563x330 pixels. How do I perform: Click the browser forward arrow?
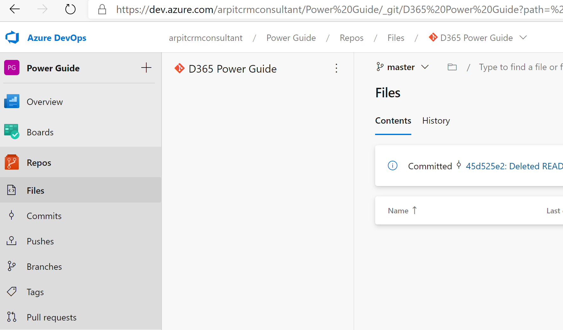[42, 9]
